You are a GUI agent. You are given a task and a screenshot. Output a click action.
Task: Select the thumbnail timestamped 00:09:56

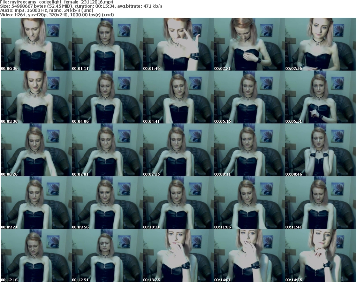(x=107, y=203)
